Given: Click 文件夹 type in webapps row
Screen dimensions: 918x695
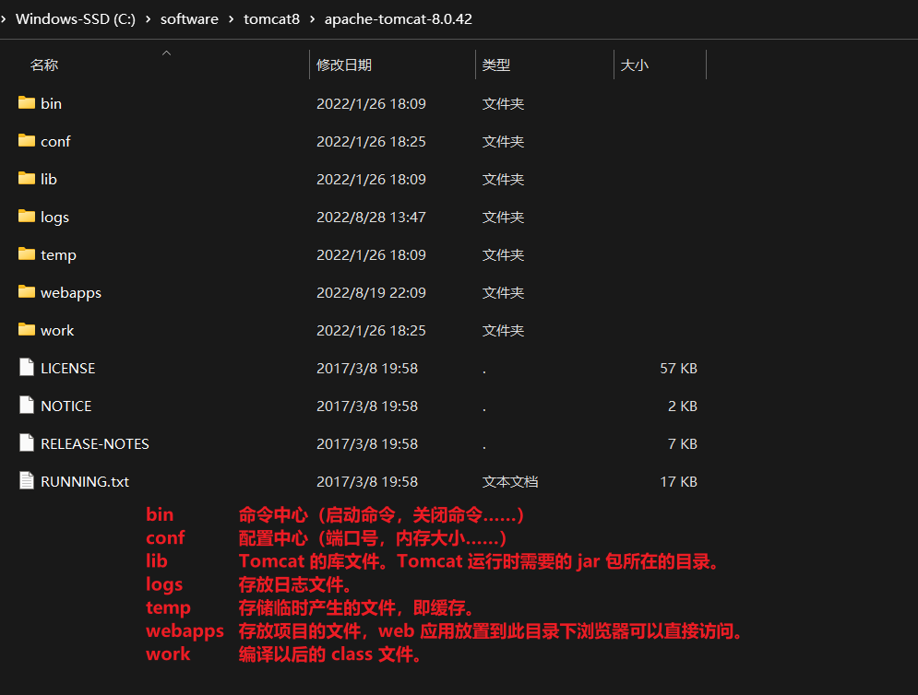Looking at the screenshot, I should tap(503, 292).
